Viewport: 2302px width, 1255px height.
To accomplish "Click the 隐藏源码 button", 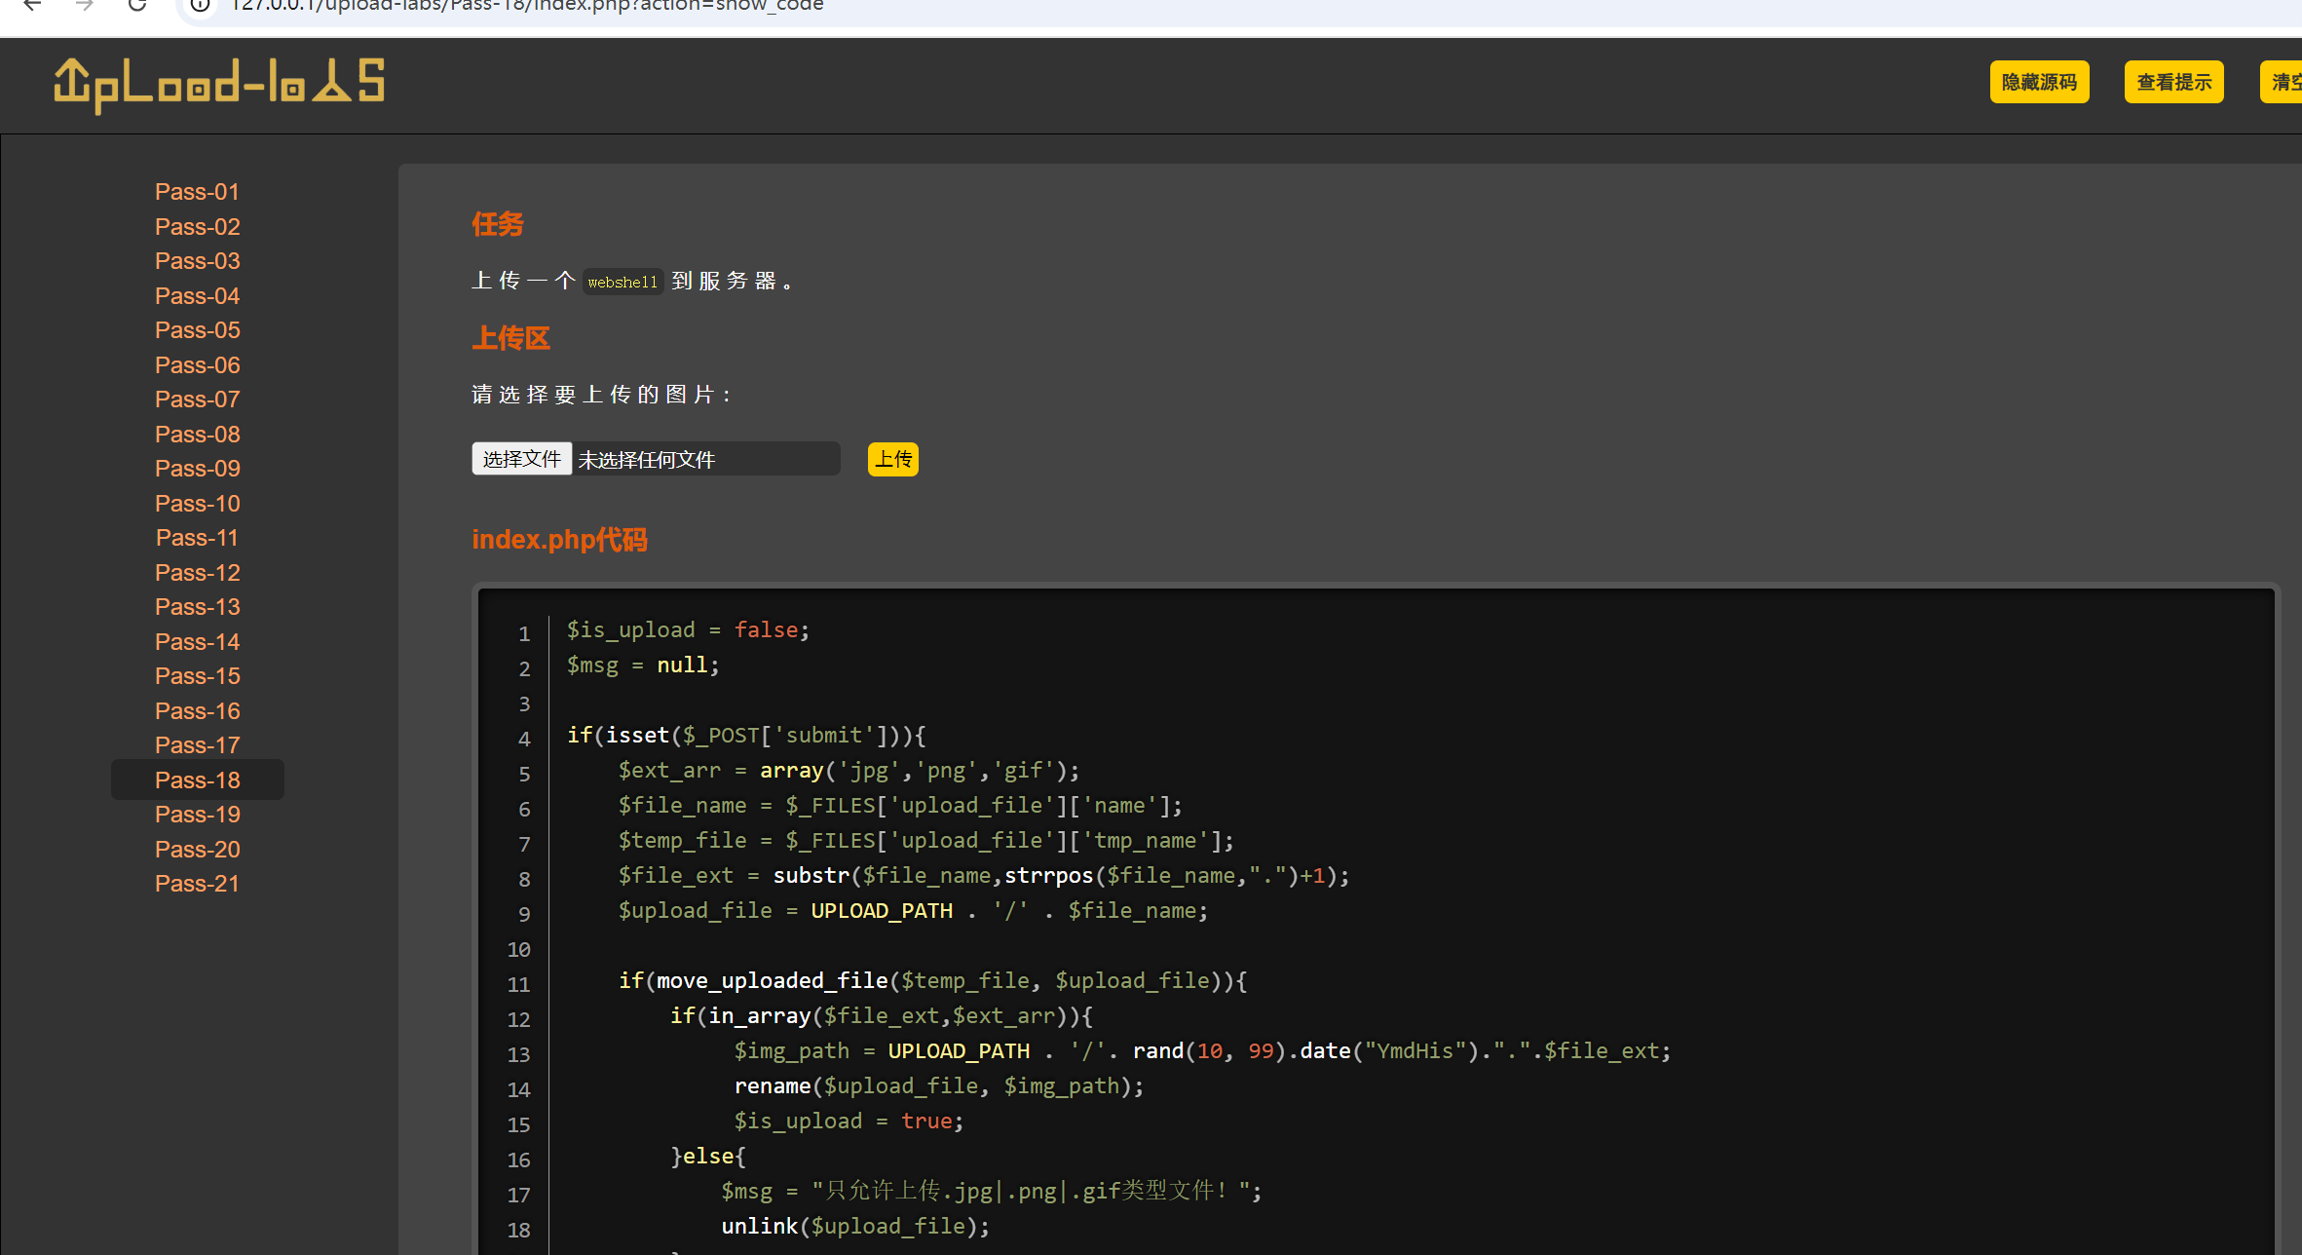I will [x=2038, y=83].
